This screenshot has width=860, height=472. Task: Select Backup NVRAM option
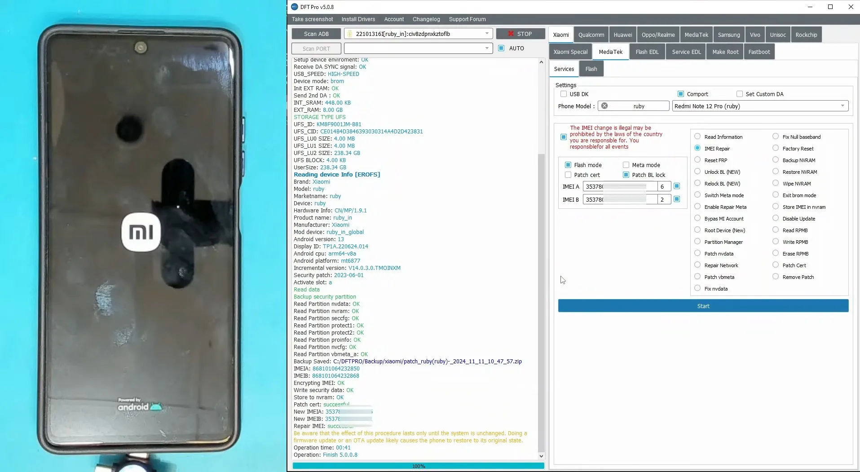(x=776, y=159)
